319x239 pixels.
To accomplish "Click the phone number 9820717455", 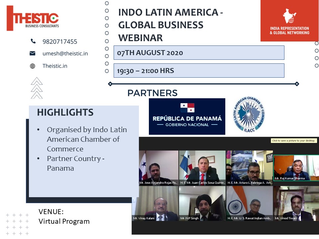I will (x=60, y=42).
